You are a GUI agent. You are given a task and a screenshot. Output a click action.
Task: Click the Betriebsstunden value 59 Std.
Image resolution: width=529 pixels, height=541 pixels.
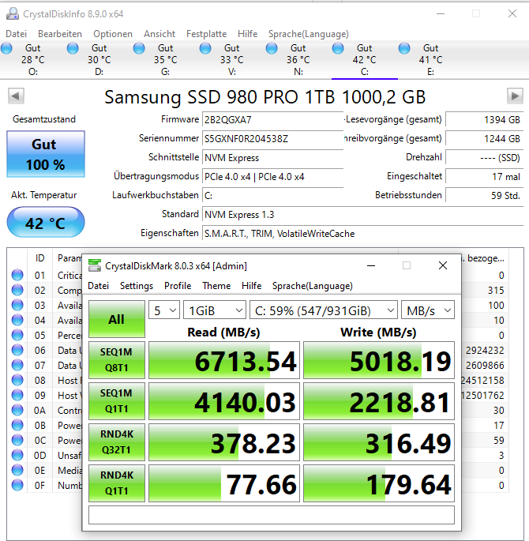(x=485, y=195)
